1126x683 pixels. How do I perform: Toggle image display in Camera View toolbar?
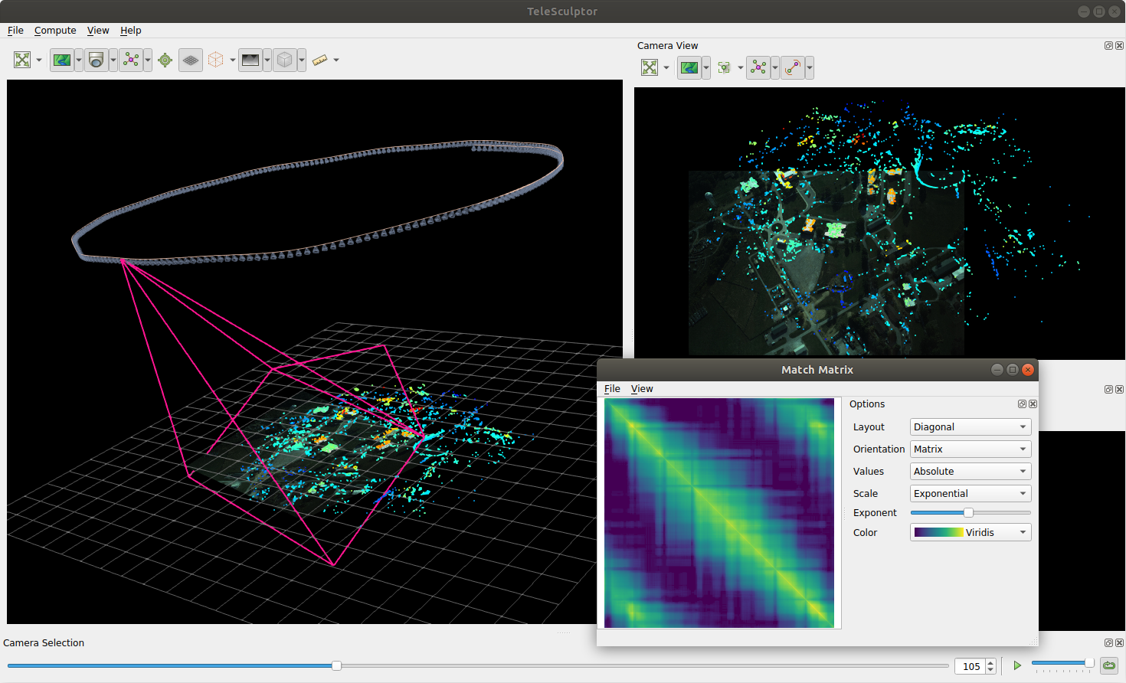pos(689,67)
